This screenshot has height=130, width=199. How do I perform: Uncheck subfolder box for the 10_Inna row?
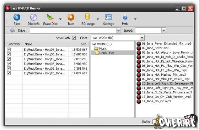[x=9, y=73]
